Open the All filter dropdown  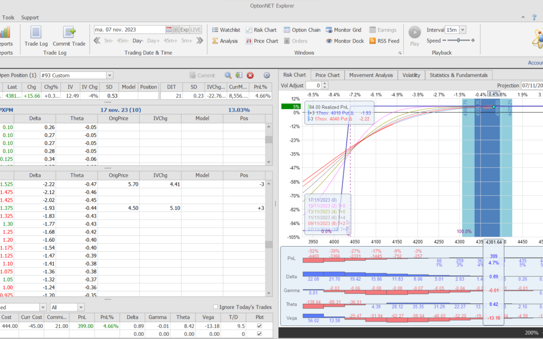pos(81,307)
